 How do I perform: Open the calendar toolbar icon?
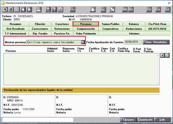(x=61, y=10)
